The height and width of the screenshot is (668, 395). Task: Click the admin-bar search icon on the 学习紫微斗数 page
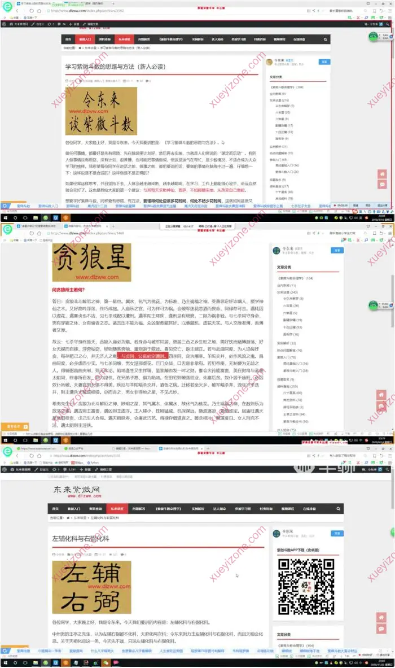coord(388,24)
